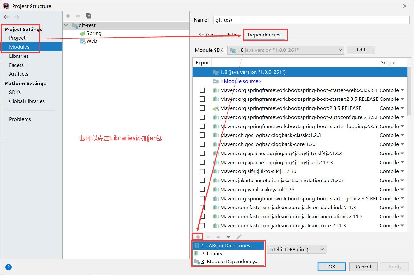Click the snakeyaml library icon

[215, 190]
